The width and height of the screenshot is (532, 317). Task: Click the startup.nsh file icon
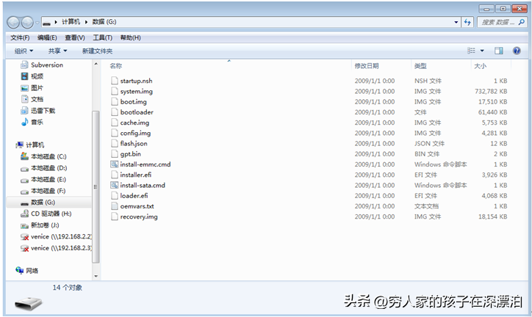[x=115, y=81]
